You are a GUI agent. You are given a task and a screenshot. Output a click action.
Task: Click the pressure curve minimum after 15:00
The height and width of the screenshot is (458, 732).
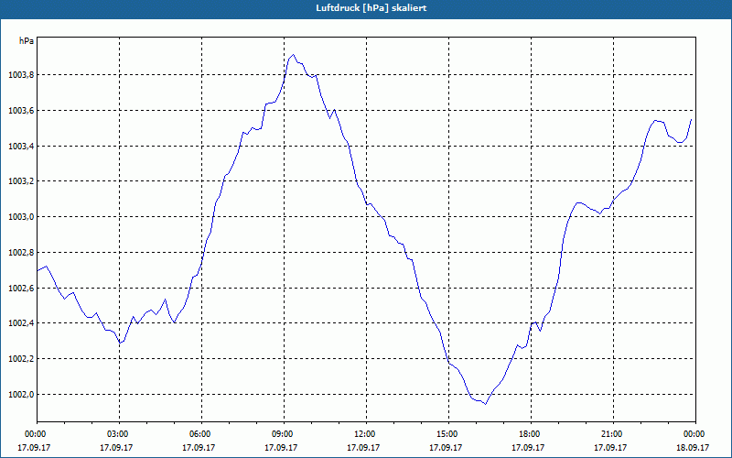(486, 404)
